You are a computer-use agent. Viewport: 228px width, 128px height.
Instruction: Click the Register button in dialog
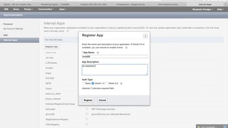88,100
